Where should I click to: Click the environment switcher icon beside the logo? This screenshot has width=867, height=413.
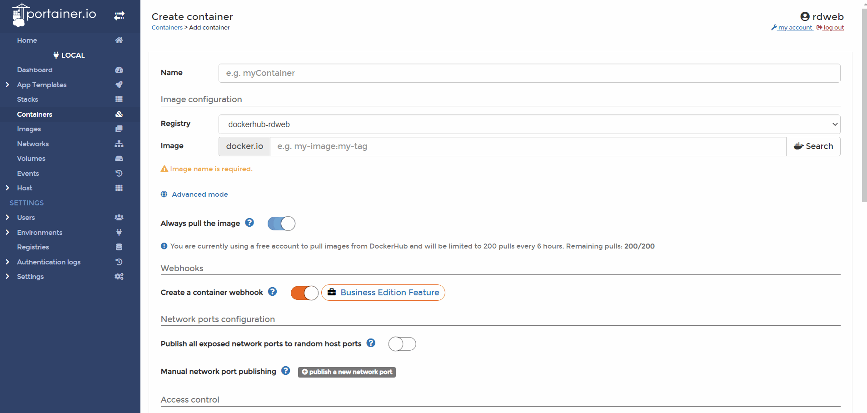click(x=119, y=15)
